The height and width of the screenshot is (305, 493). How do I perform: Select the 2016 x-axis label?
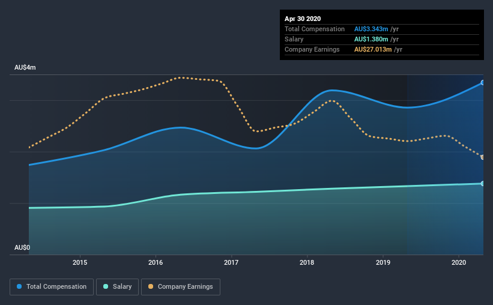tap(156, 262)
